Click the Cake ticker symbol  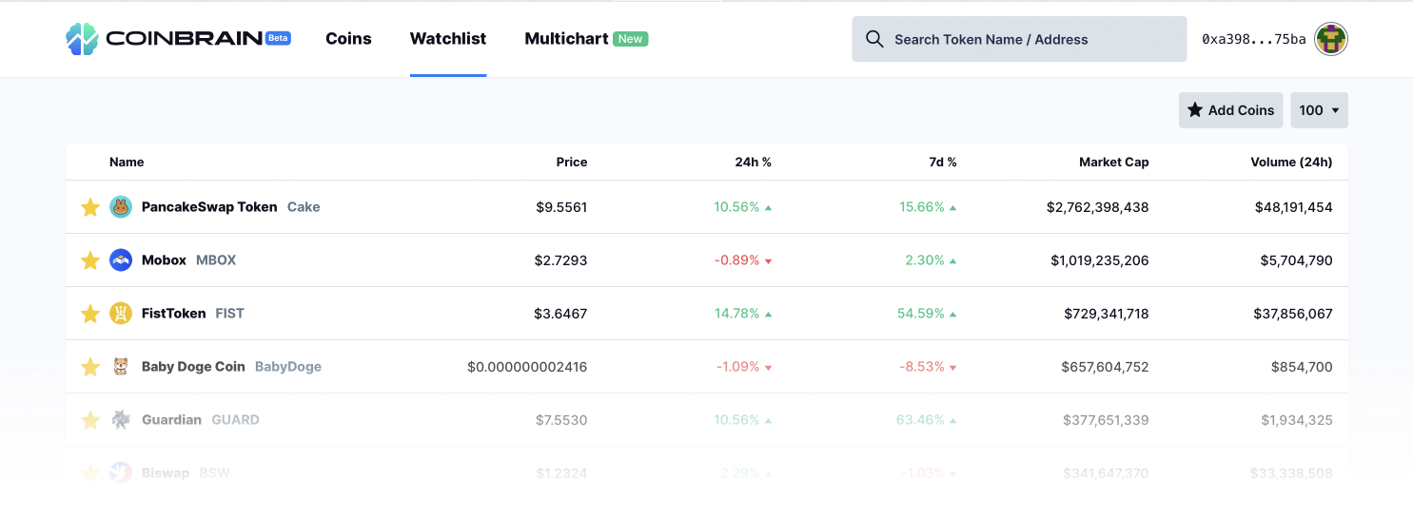304,207
